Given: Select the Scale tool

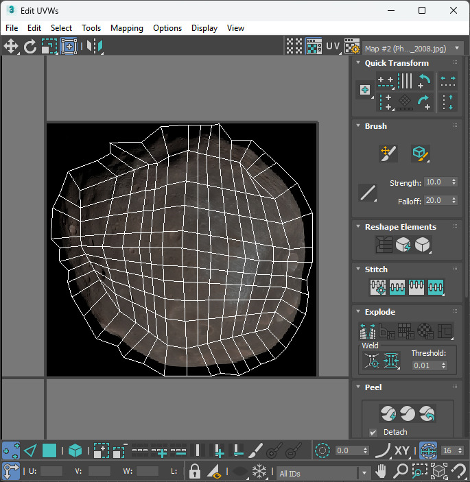Looking at the screenshot, I should [49, 47].
